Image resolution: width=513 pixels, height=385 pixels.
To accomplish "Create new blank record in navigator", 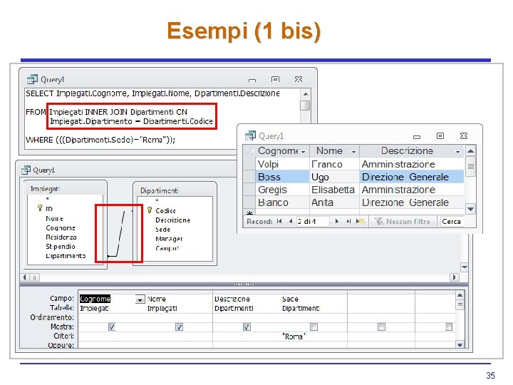I will click(x=361, y=221).
